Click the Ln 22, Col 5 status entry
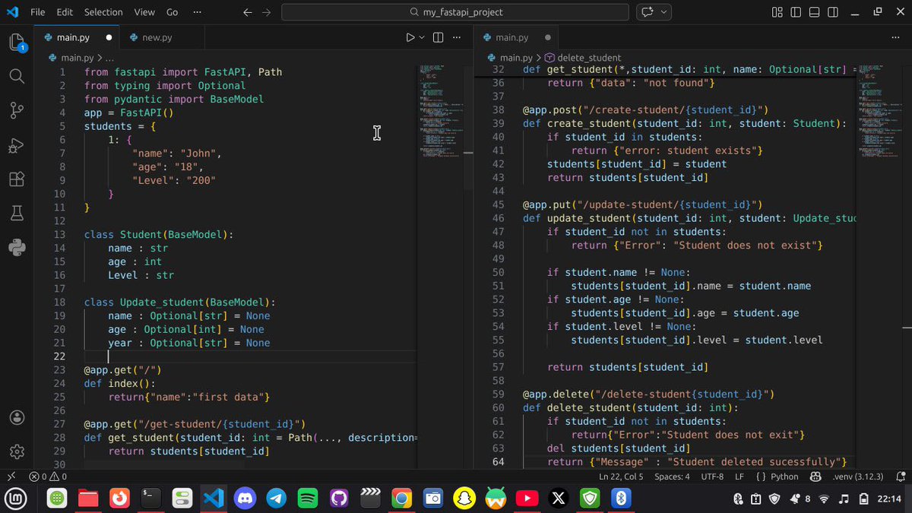This screenshot has width=912, height=513. pyautogui.click(x=621, y=477)
